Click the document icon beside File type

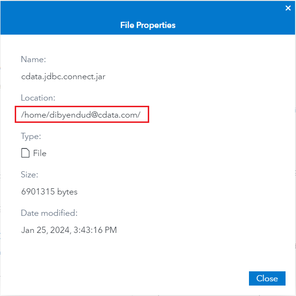click(25, 153)
